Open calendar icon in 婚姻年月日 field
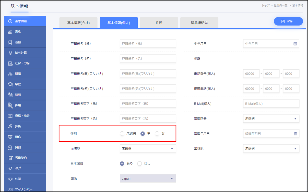Viewport: 308px width, 192px height. pos(295,133)
